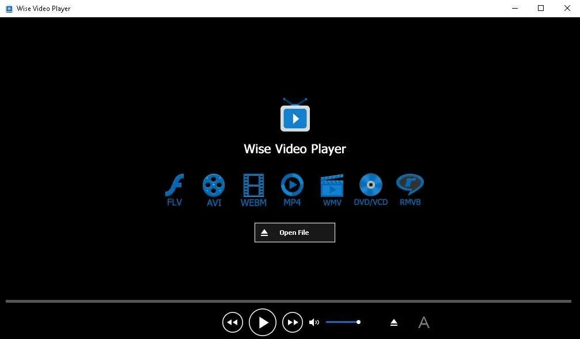Viewport: 580px width, 339px height.
Task: Click the Open File button
Action: click(294, 233)
